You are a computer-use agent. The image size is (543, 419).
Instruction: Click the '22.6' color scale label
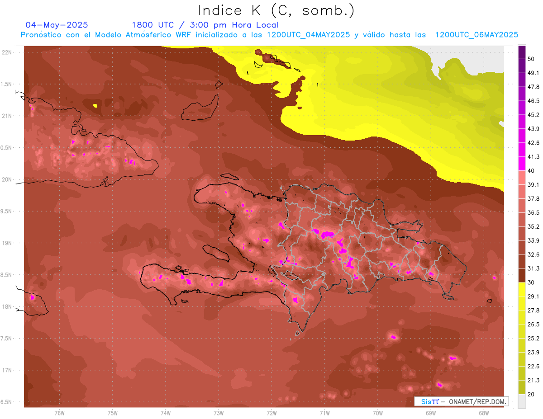[533, 367]
